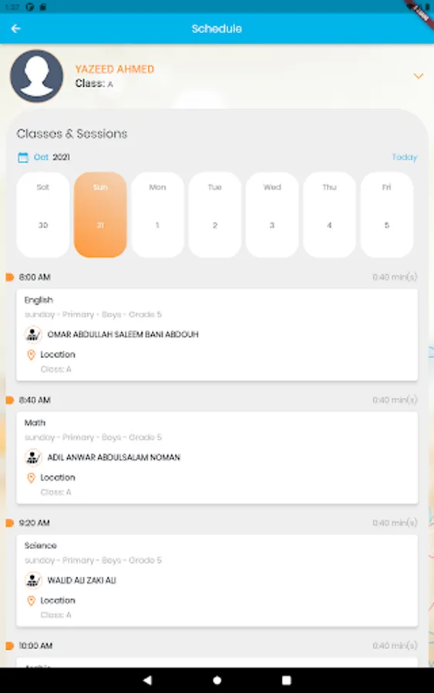Open the English session card
This screenshot has height=693, width=434.
click(217, 335)
